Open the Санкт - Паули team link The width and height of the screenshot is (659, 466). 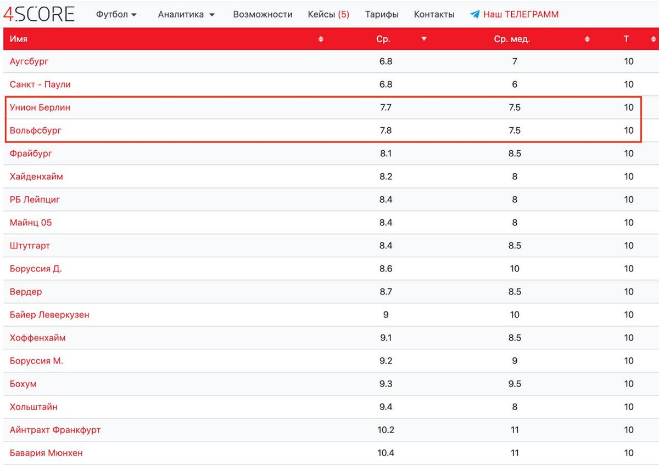pyautogui.click(x=40, y=84)
